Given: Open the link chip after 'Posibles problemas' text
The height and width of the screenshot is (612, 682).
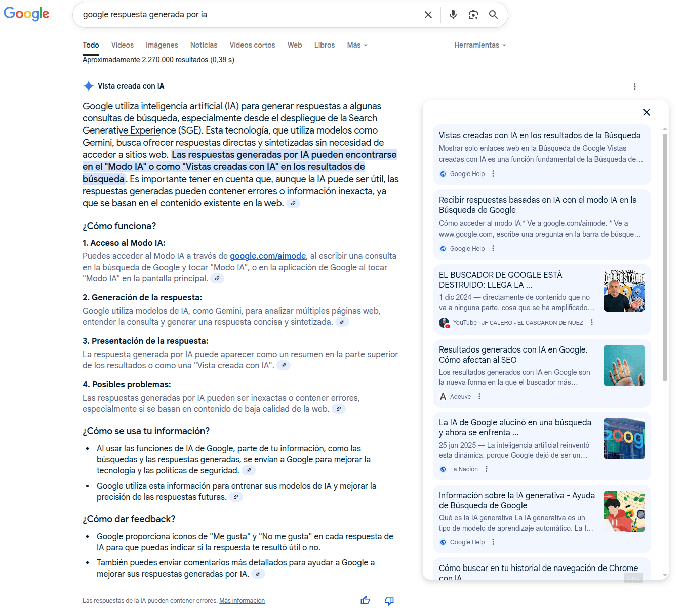Looking at the screenshot, I should point(339,409).
